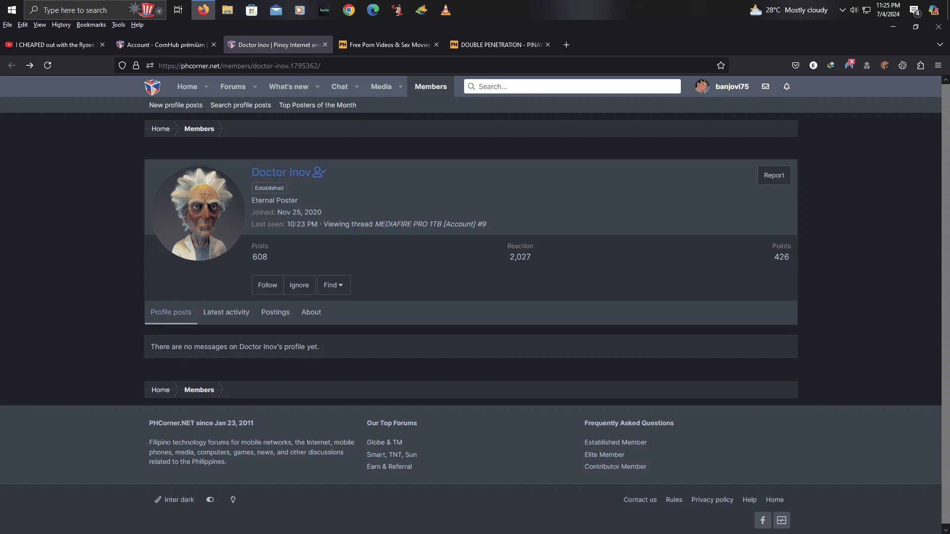Open the About tab
Screen dimensions: 950x534
(x=311, y=312)
